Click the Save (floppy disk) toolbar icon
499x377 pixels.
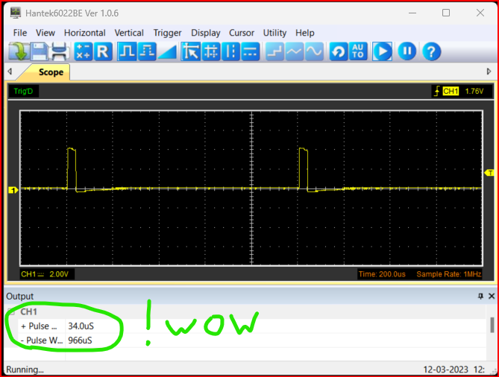(x=39, y=51)
